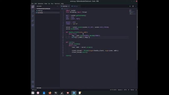Open the Manjaro start menu in taskbar
The width and height of the screenshot is (169, 95).
point(33,93)
